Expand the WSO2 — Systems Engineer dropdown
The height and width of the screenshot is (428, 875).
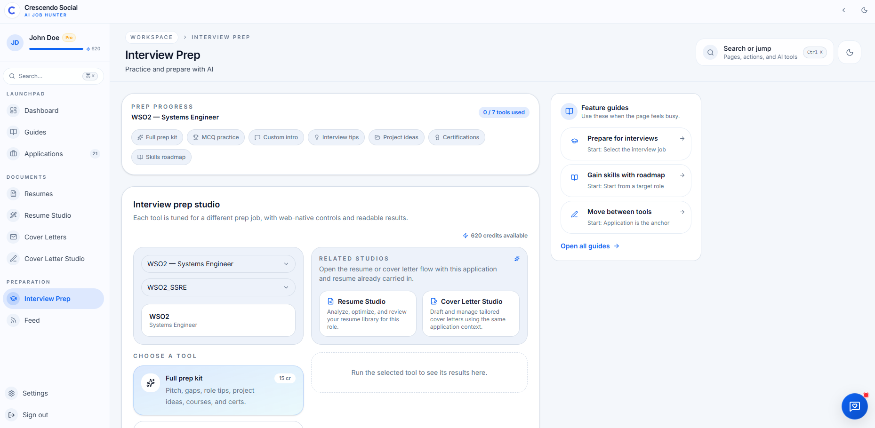point(218,264)
